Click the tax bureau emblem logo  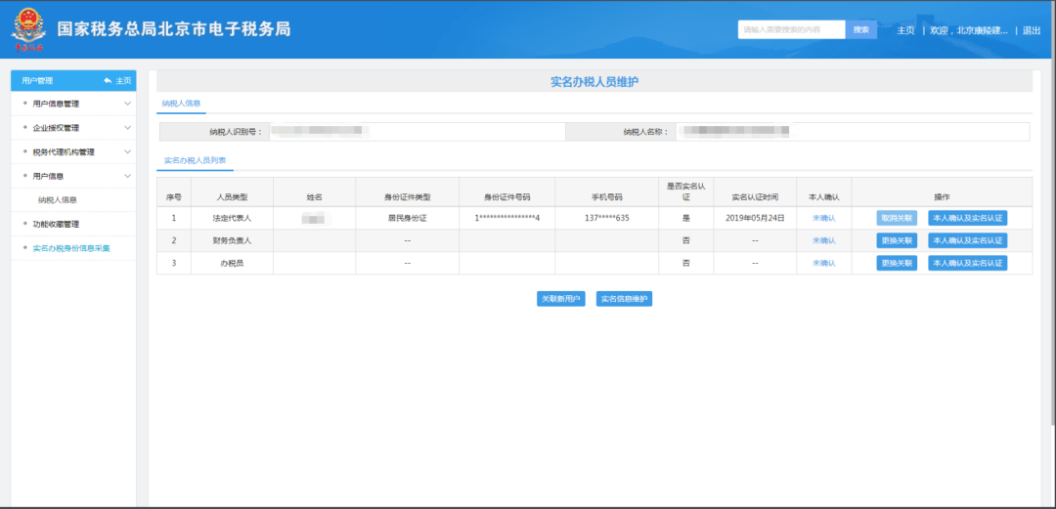pos(27,28)
